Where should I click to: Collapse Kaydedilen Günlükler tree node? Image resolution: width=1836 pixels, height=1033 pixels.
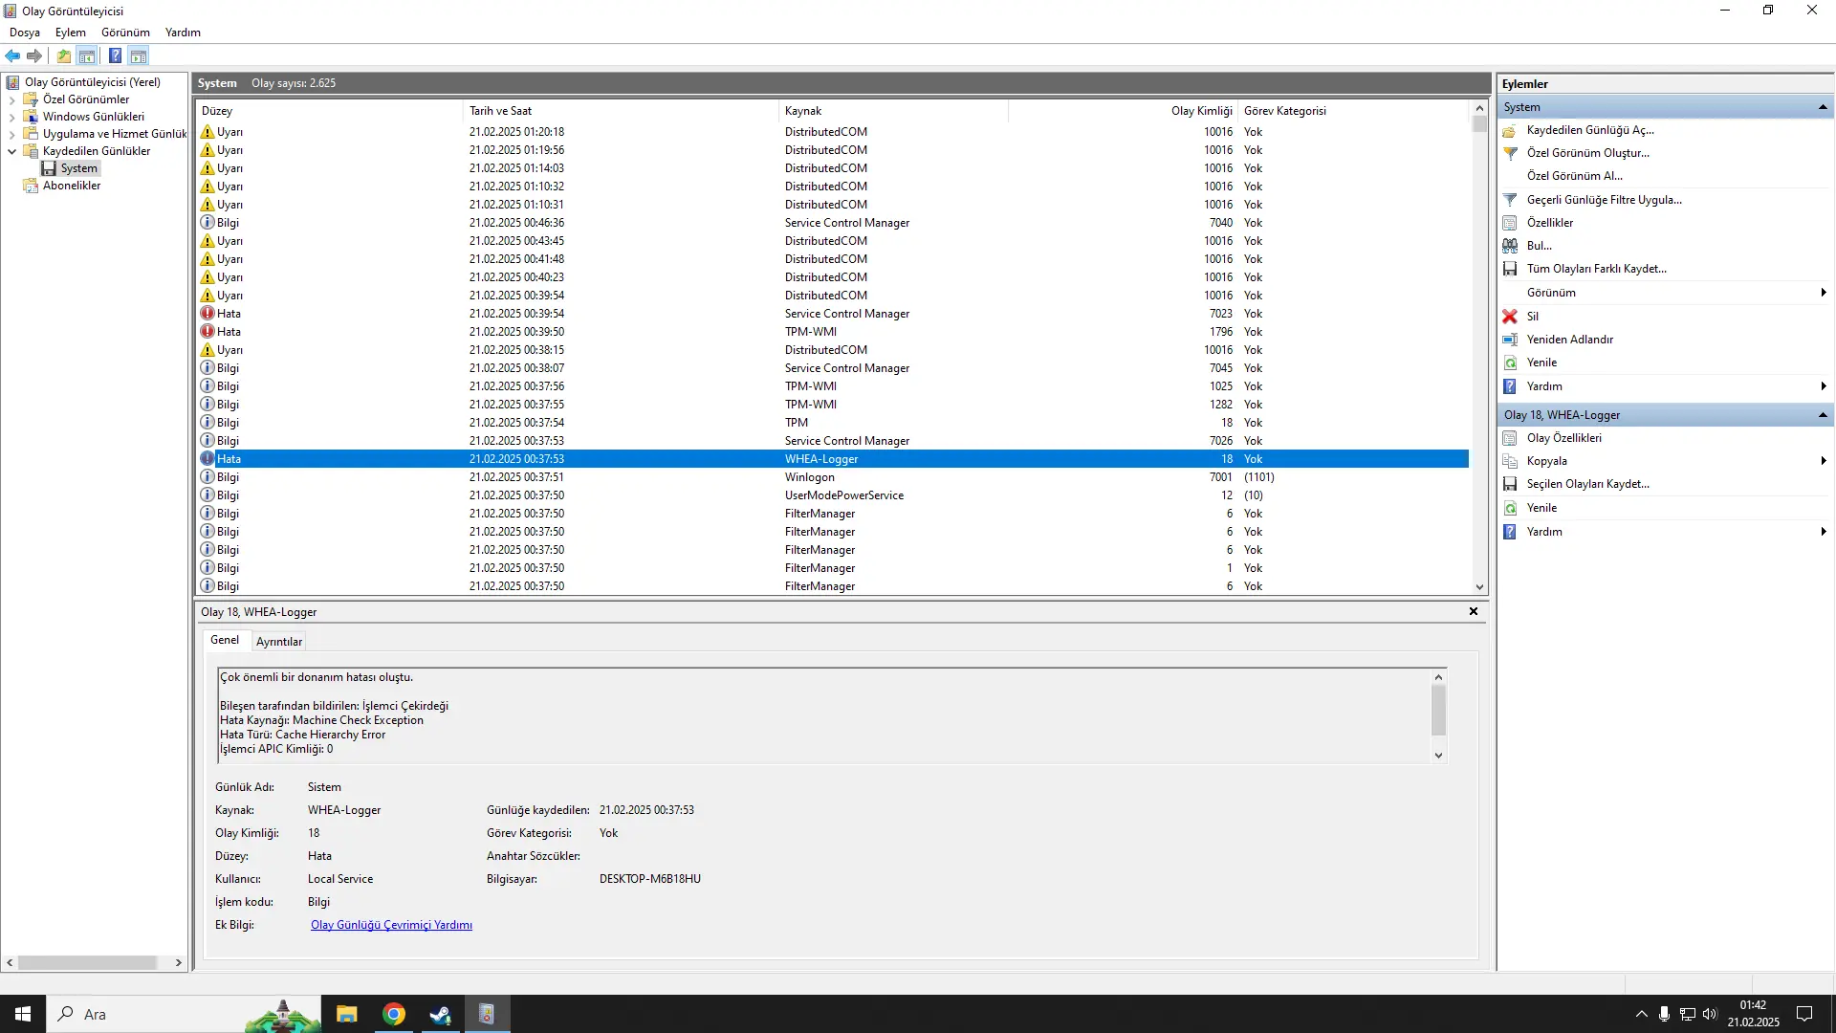11,151
